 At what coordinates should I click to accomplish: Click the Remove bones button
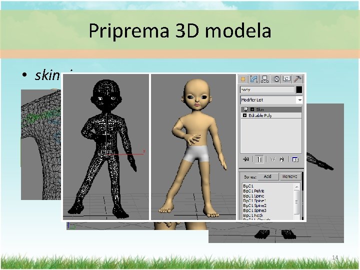[x=290, y=176]
